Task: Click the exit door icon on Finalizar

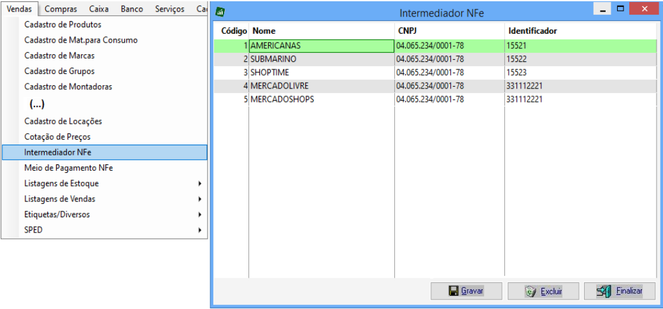Action: pyautogui.click(x=604, y=291)
